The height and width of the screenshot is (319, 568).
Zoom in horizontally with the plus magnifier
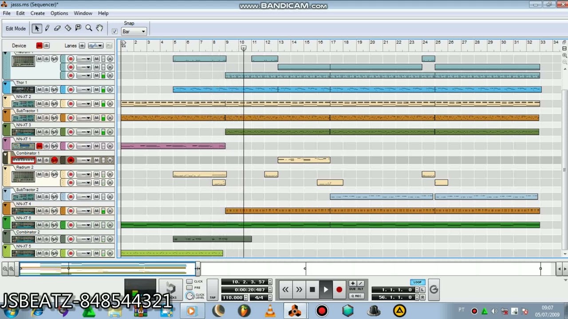click(12, 268)
